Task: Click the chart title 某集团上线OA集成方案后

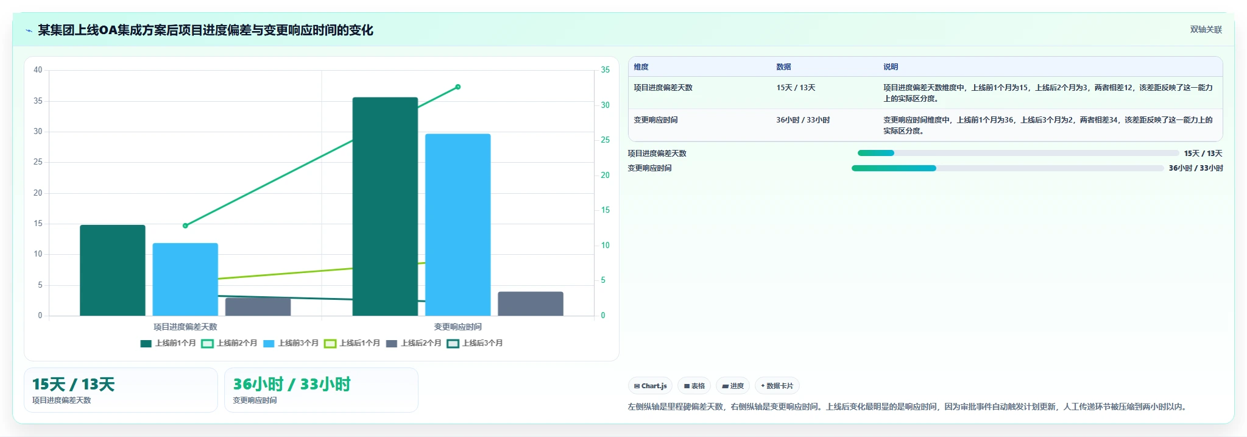Action: click(205, 30)
